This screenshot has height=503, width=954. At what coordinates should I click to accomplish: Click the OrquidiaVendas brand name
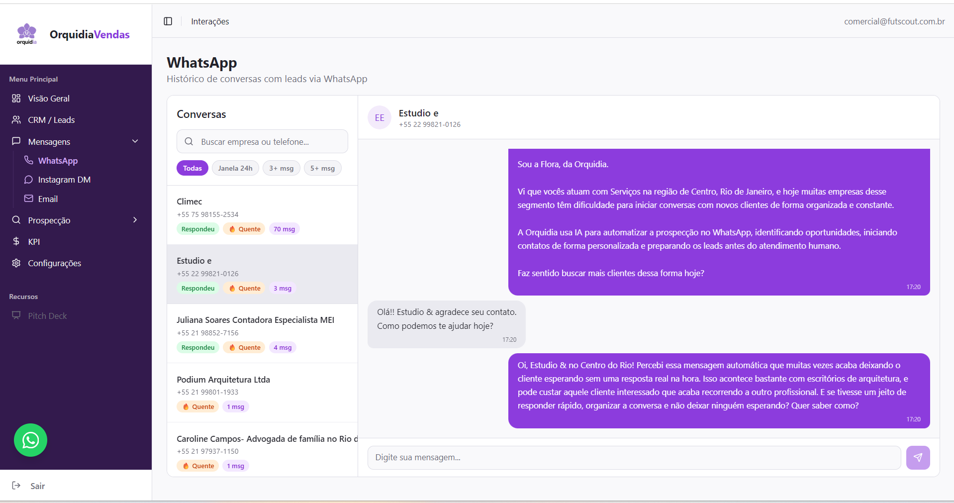click(90, 34)
